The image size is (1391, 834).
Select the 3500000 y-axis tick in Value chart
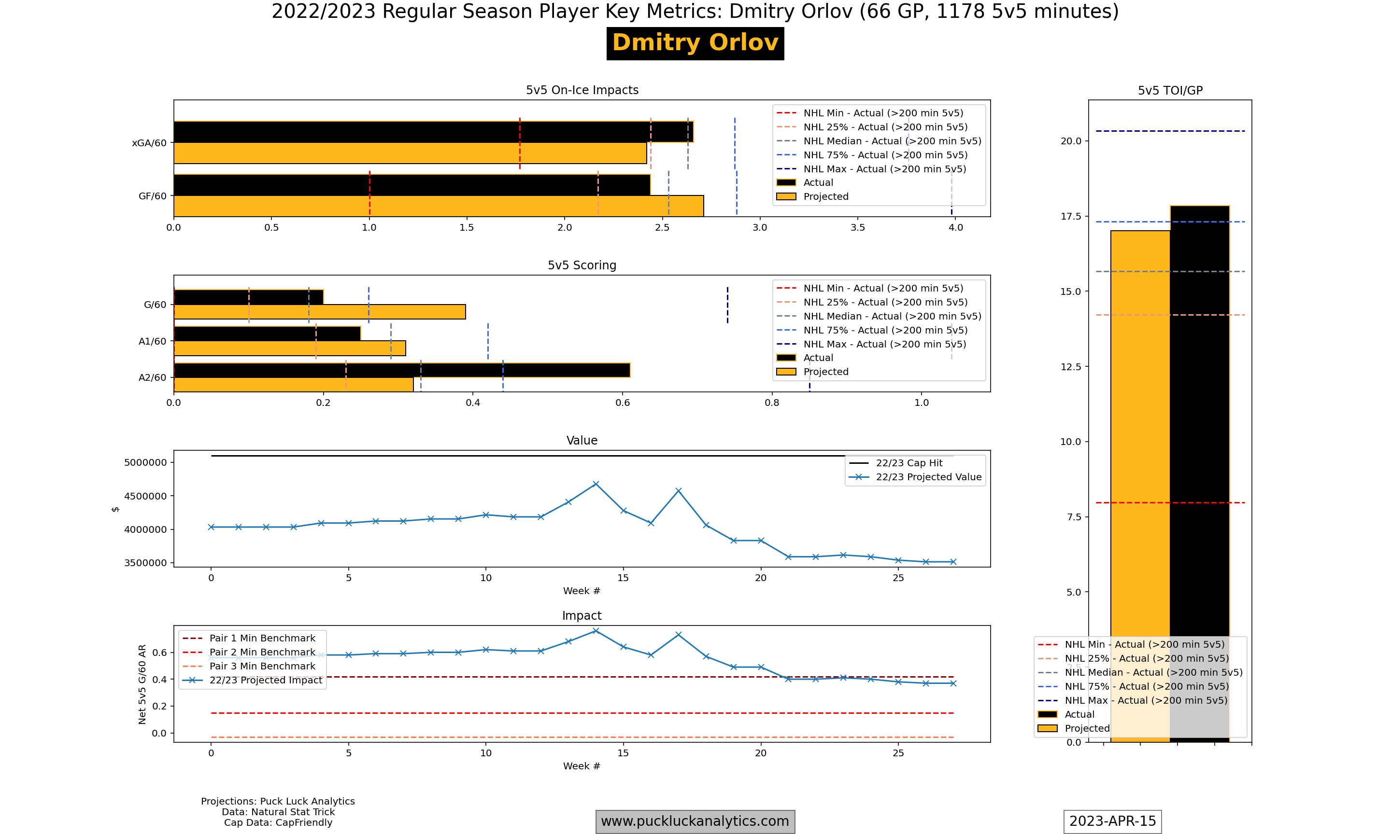(x=145, y=563)
